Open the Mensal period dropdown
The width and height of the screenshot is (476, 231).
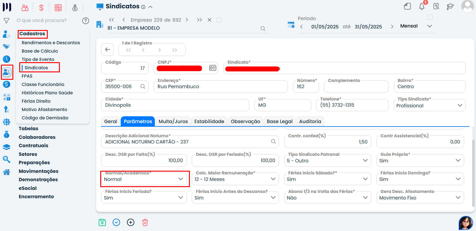coord(429,26)
